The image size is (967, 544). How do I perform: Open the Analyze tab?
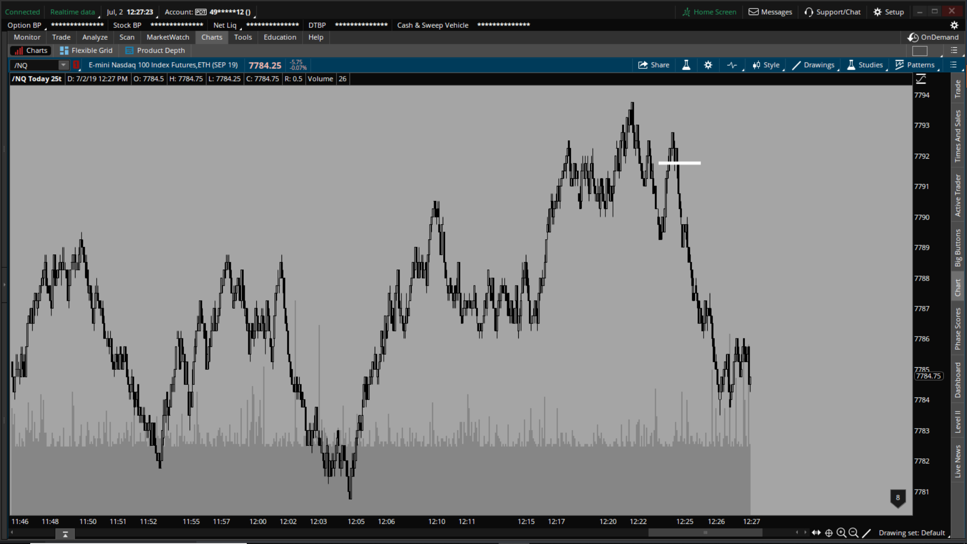(x=95, y=37)
